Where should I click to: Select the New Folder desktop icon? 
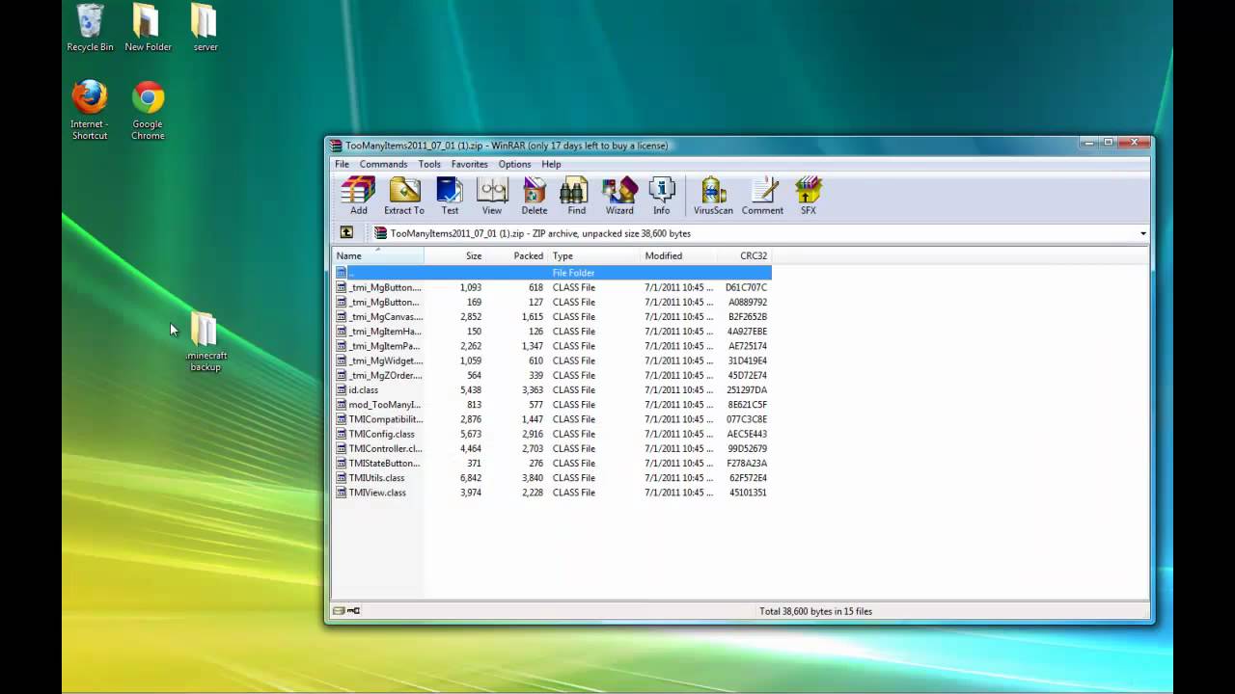click(148, 27)
